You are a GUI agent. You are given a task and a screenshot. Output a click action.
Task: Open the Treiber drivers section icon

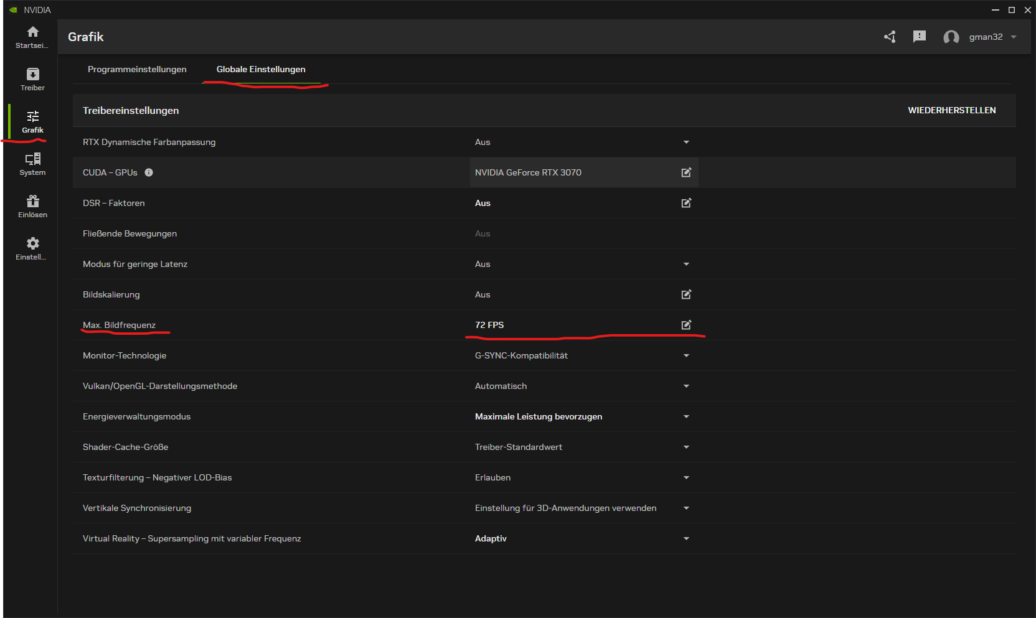(33, 74)
